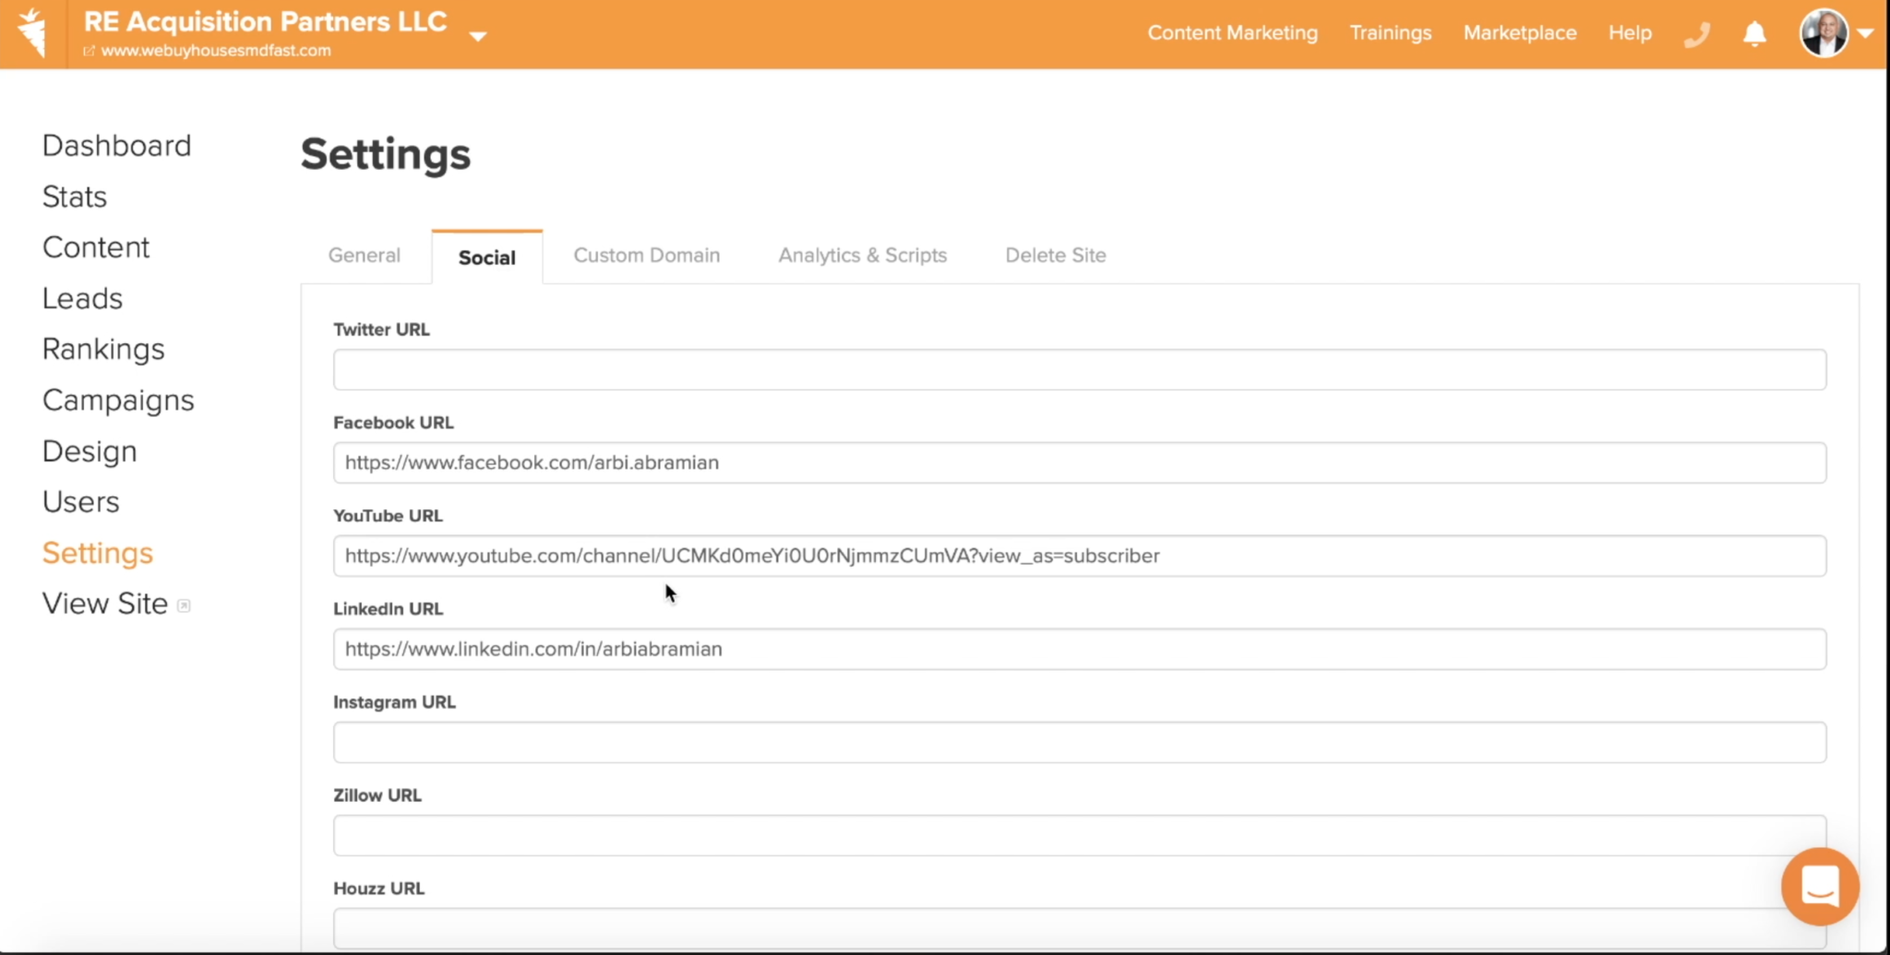
Task: Click the Zillow URL label
Action: pos(377,795)
